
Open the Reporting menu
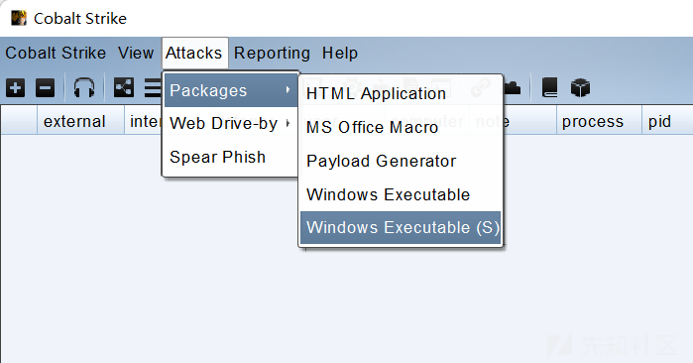[x=272, y=53]
